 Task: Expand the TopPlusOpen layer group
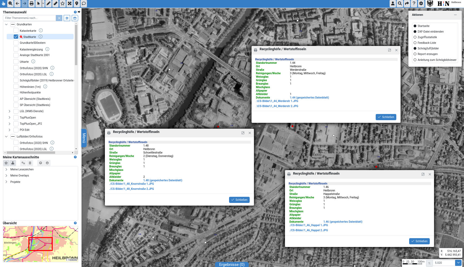coord(9,117)
